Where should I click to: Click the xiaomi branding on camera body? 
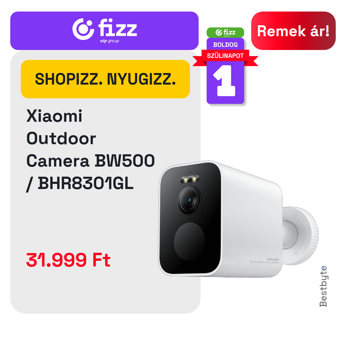(273, 259)
